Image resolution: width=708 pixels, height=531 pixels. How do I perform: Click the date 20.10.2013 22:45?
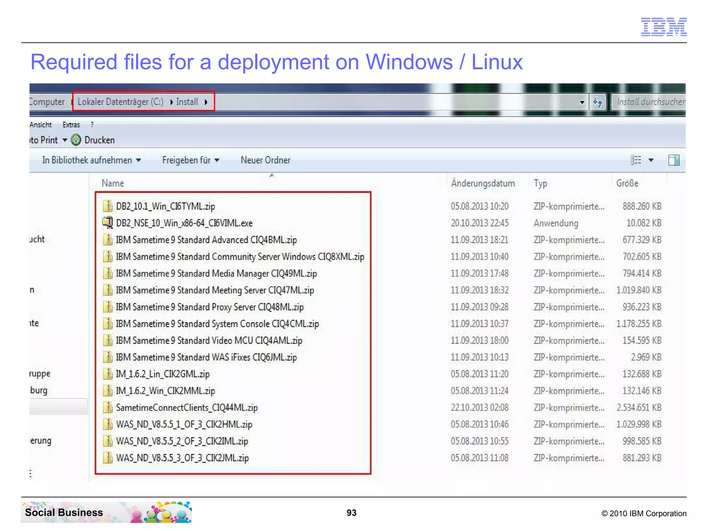pyautogui.click(x=480, y=223)
